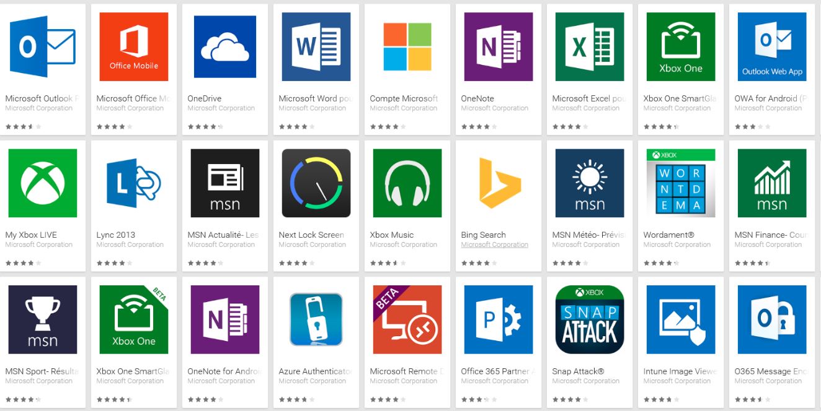821x411 pixels.
Task: Select the Microsoft Word app icon
Action: click(316, 47)
